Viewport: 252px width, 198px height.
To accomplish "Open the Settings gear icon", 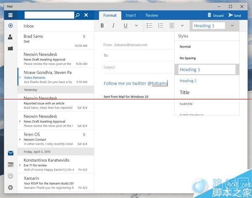I will click(x=10, y=187).
